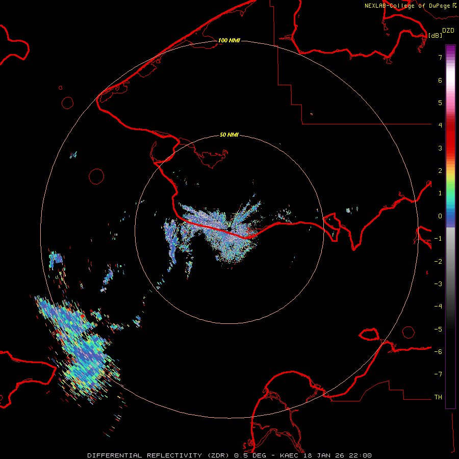Click the "-4" value on the dB scale
Screen dimensions: 459x459
point(438,307)
